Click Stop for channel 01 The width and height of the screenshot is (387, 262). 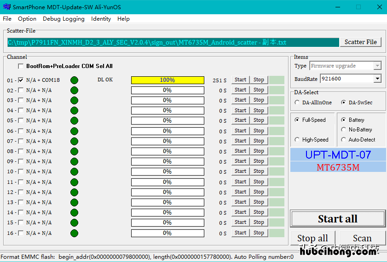click(259, 80)
